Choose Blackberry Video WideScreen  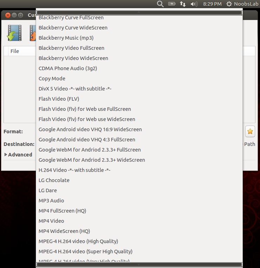(x=139, y=58)
